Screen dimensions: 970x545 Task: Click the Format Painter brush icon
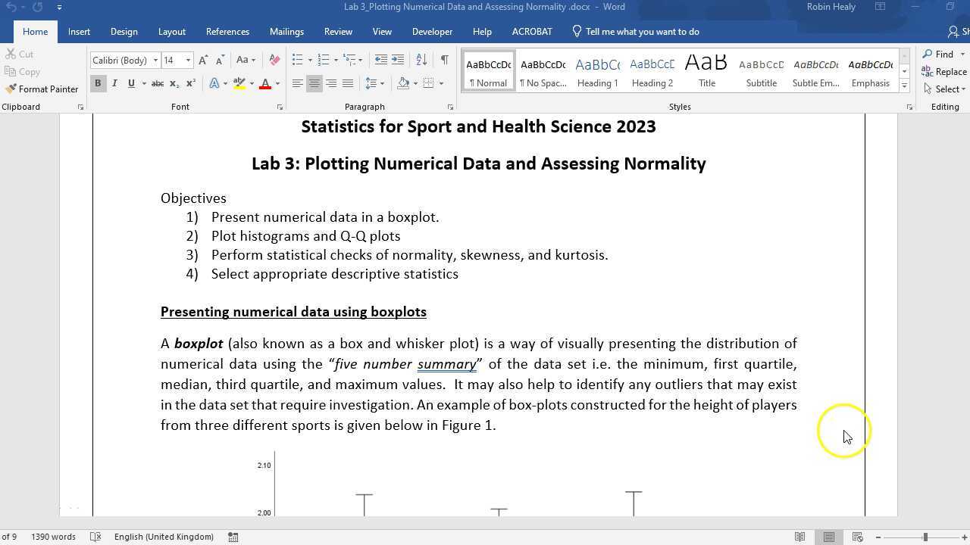(x=11, y=89)
